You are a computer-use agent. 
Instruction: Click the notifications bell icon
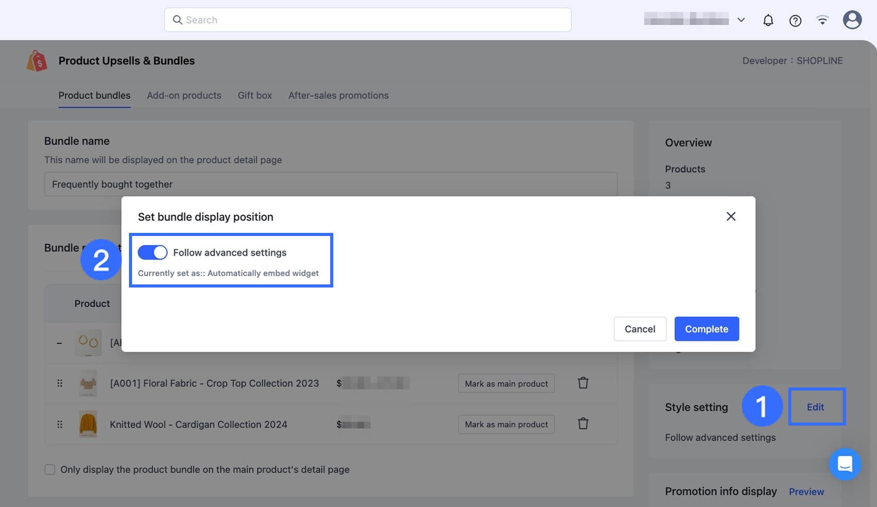[768, 20]
